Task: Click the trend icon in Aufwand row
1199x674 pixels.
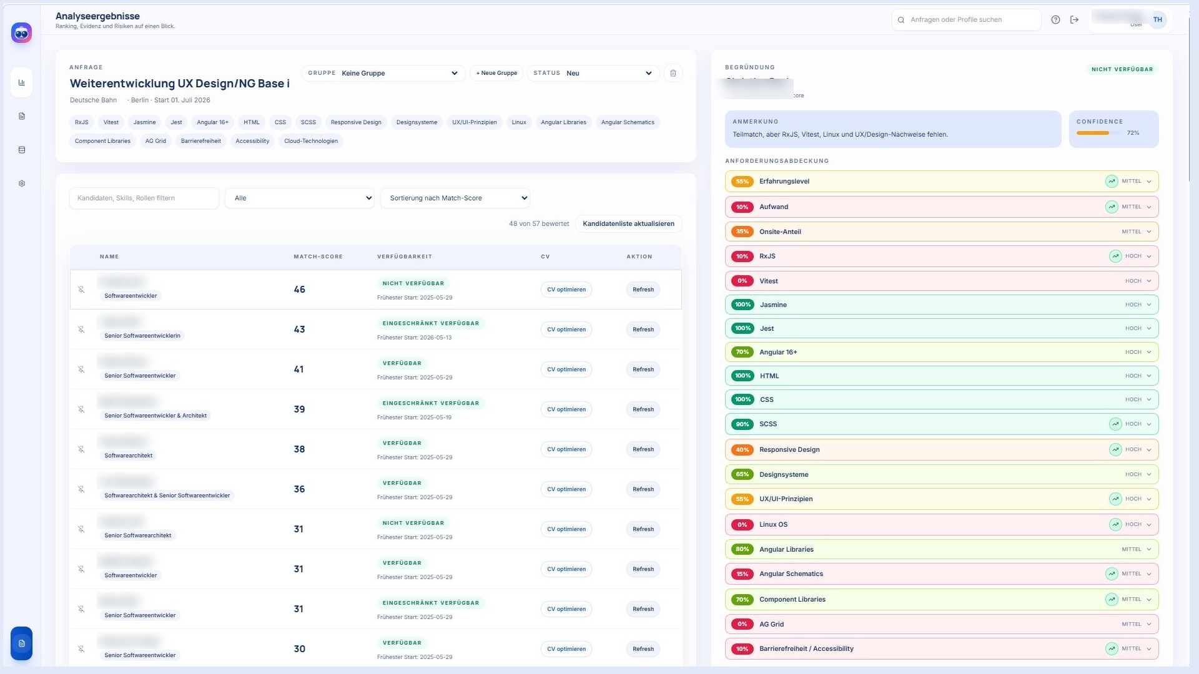Action: [x=1112, y=207]
